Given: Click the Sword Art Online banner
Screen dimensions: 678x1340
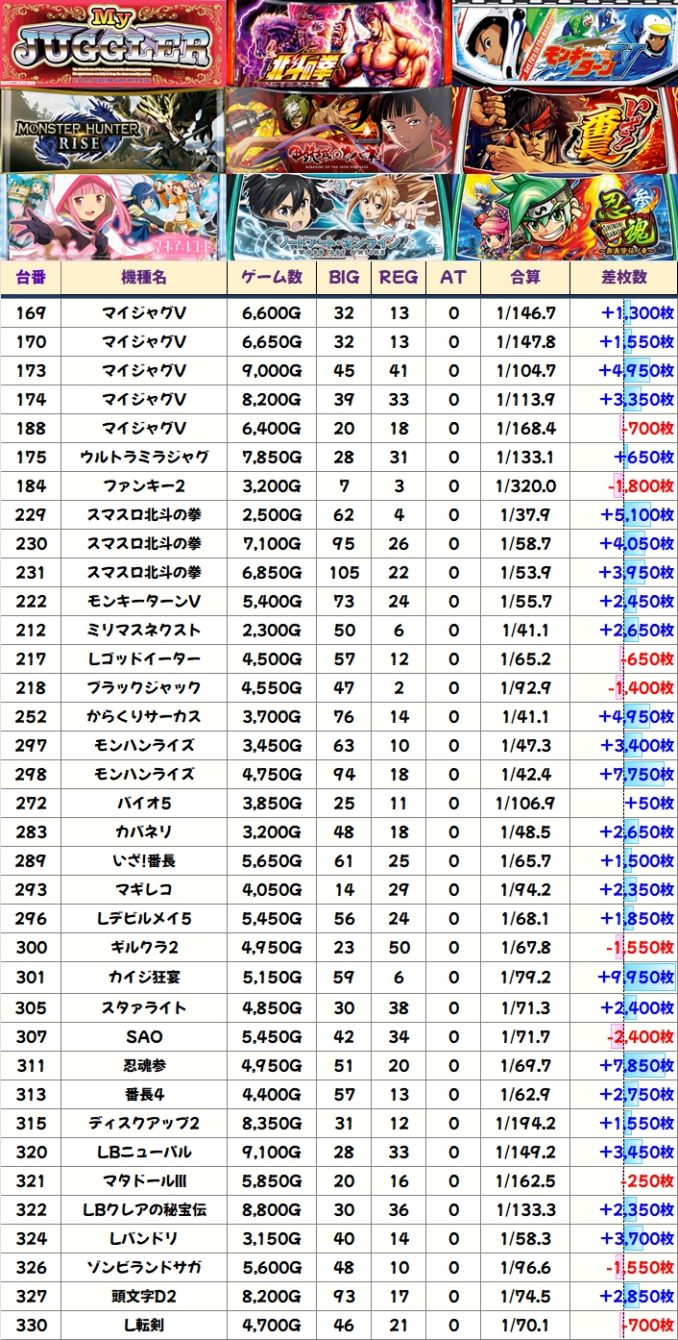Looking at the screenshot, I should pyautogui.click(x=340, y=216).
